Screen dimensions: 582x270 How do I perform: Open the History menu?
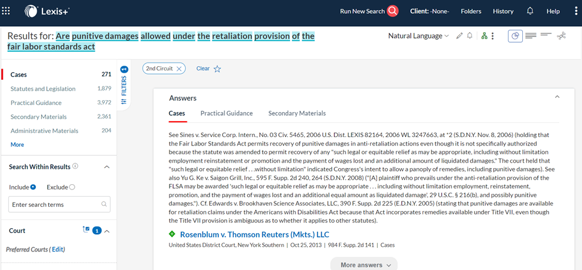click(503, 11)
